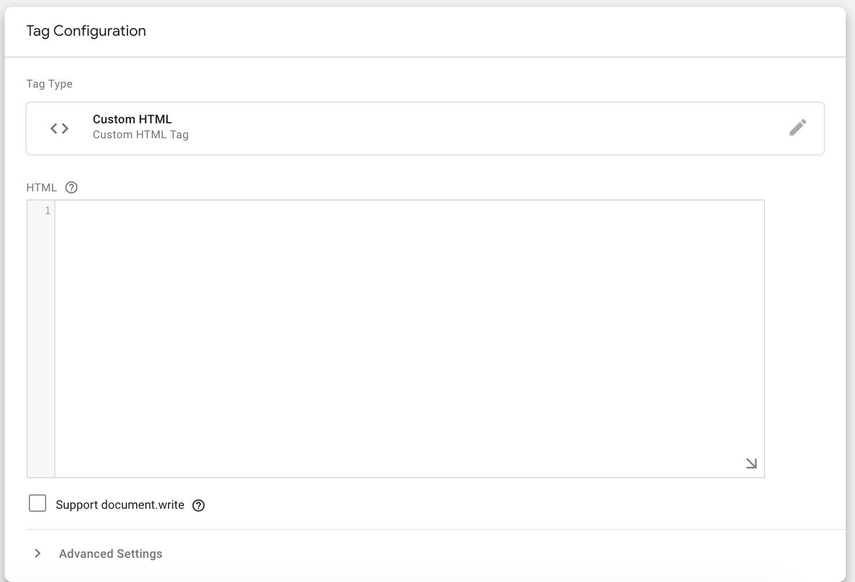Click line number 1 in the editor gutter

coord(48,211)
